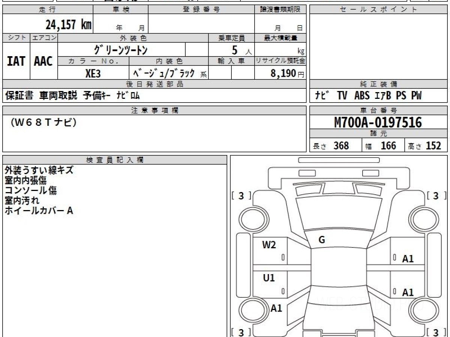The width and height of the screenshot is (450, 337).
Task: Select the 室内汚れ inspector note
Action: [x=22, y=200]
